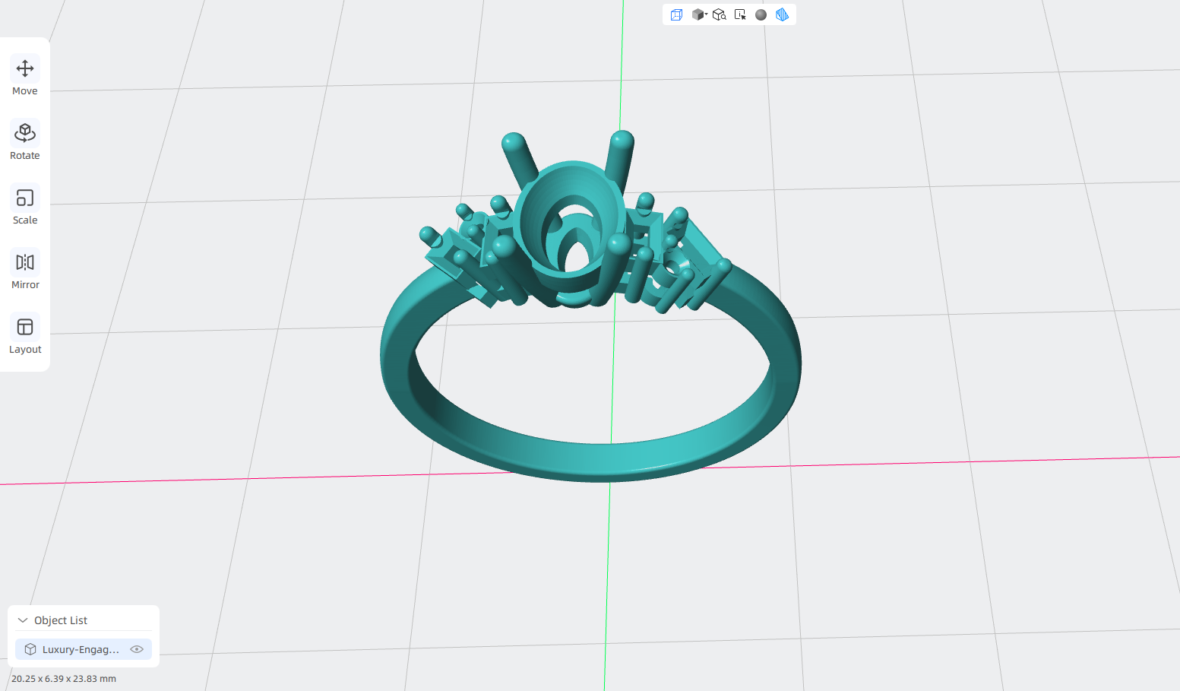Toggle the blue striped slice view icon
1180x691 pixels.
click(782, 14)
